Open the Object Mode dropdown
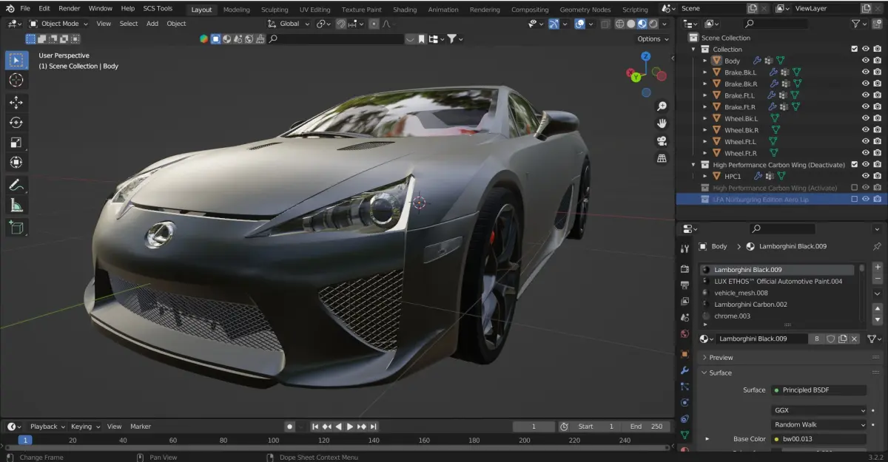The height and width of the screenshot is (462, 888). (x=58, y=24)
